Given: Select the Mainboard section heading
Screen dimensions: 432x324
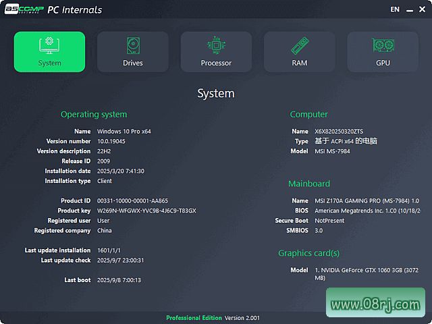Looking at the screenshot, I should point(309,184).
